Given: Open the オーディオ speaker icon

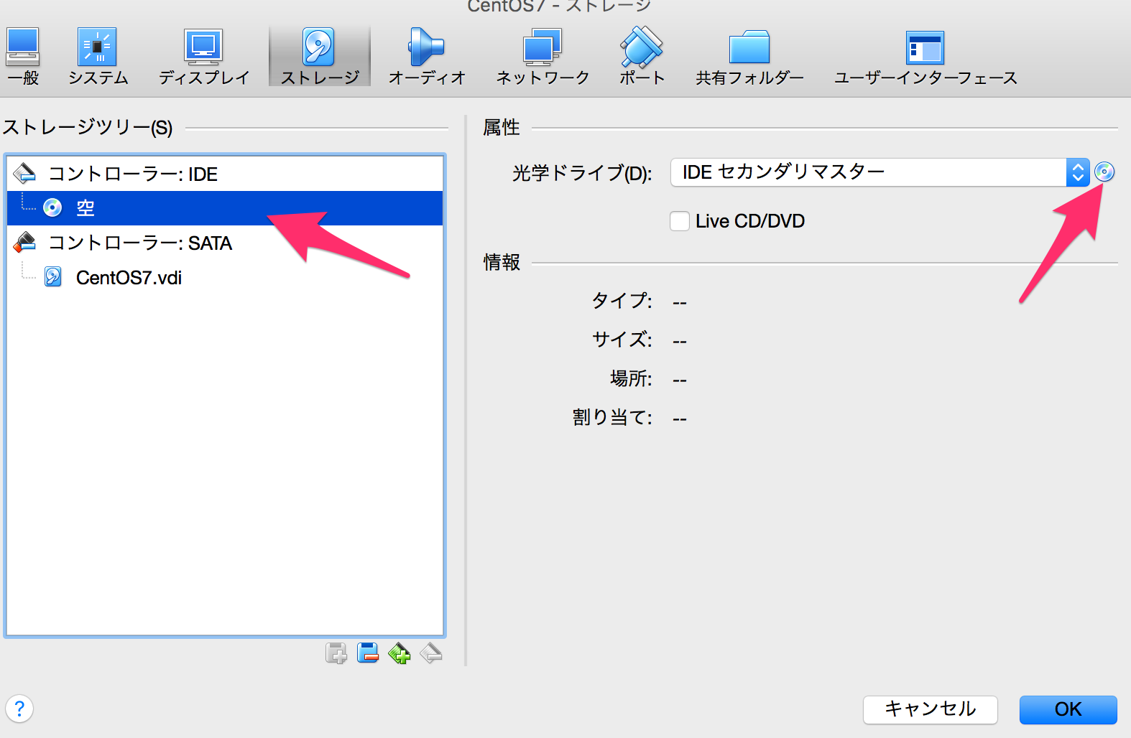Looking at the screenshot, I should (426, 47).
